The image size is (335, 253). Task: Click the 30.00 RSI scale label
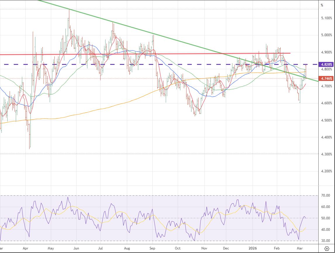click(326, 241)
